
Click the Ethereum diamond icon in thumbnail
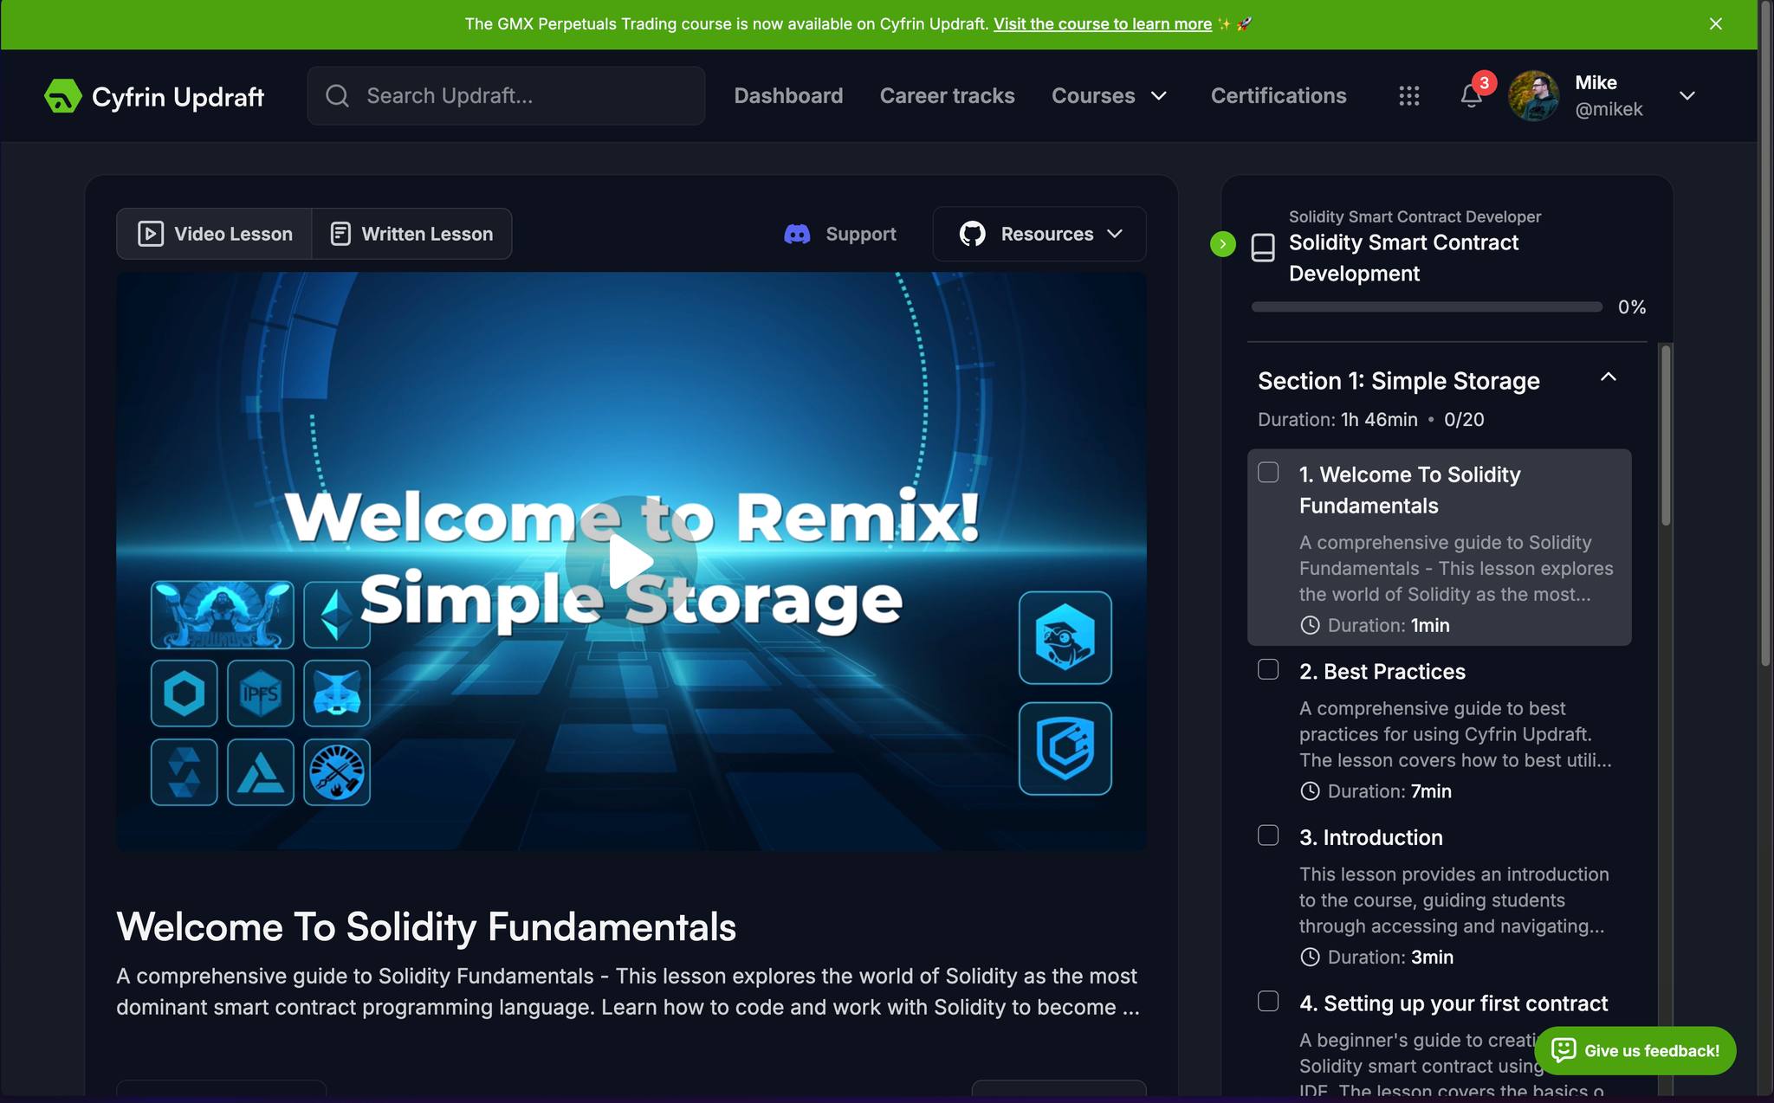coord(337,616)
